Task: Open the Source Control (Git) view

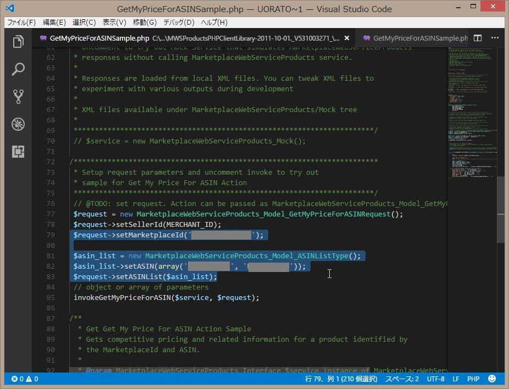Action: [x=18, y=97]
